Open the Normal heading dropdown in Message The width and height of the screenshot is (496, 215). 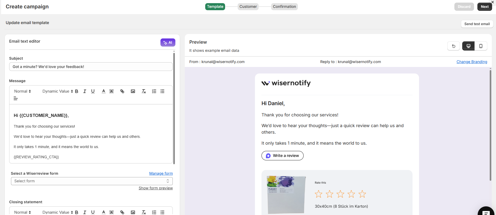23,91
